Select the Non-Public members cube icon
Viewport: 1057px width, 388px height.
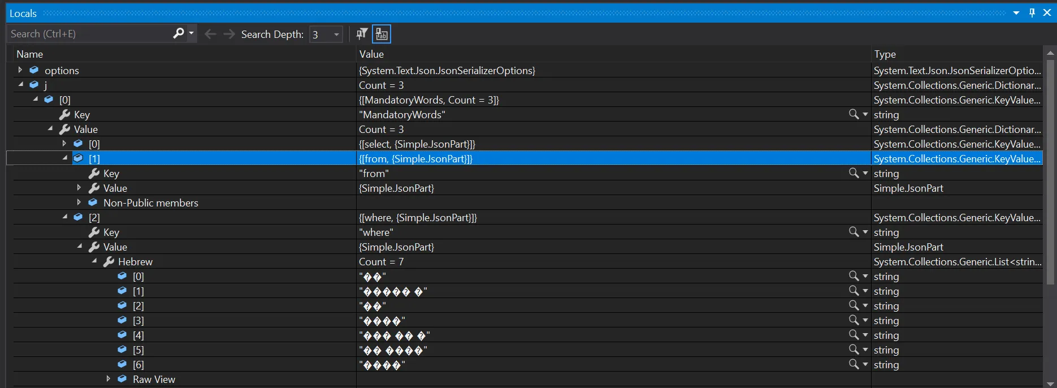tap(93, 202)
